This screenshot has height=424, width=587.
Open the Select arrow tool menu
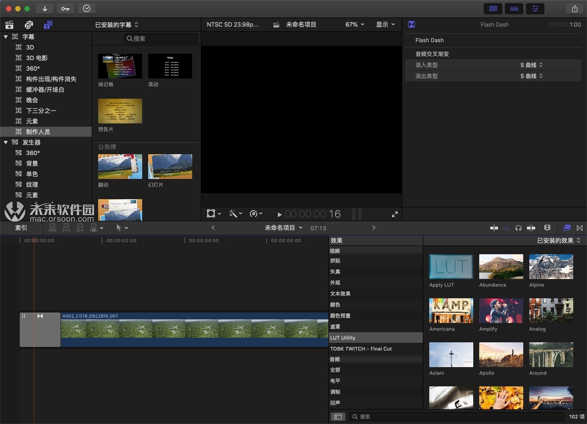pyautogui.click(x=122, y=228)
